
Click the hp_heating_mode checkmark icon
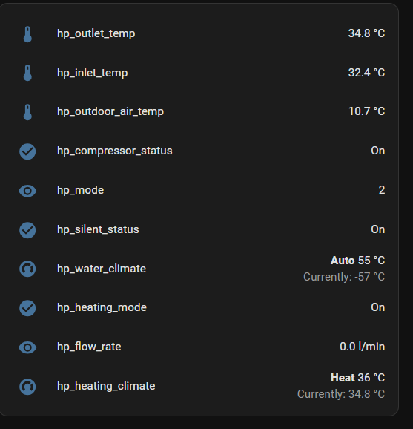pyautogui.click(x=27, y=308)
